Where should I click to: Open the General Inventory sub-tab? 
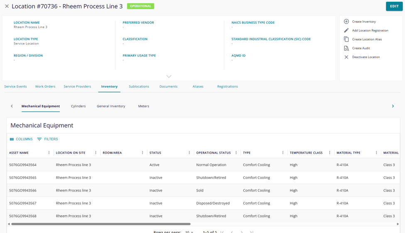coord(111,106)
